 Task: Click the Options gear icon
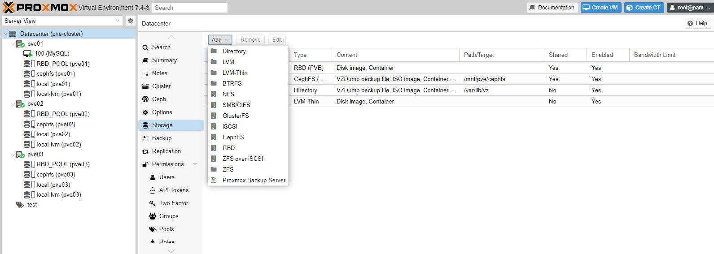(x=145, y=112)
